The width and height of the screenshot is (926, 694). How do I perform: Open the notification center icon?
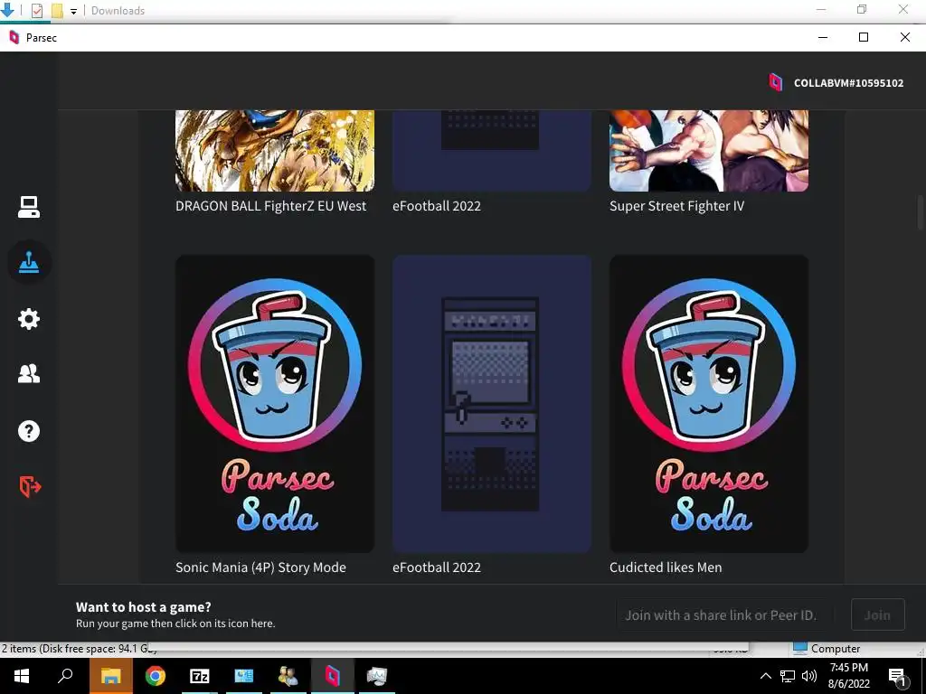pos(897,677)
